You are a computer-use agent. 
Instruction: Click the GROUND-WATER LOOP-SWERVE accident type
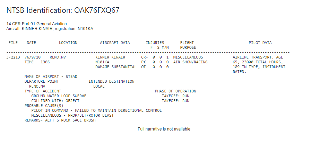(59, 96)
